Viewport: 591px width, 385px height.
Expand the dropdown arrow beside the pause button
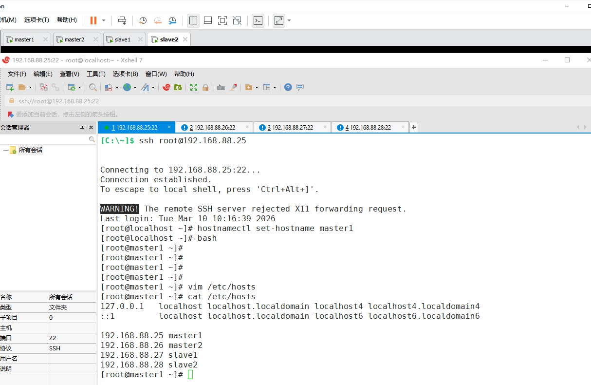pos(104,20)
